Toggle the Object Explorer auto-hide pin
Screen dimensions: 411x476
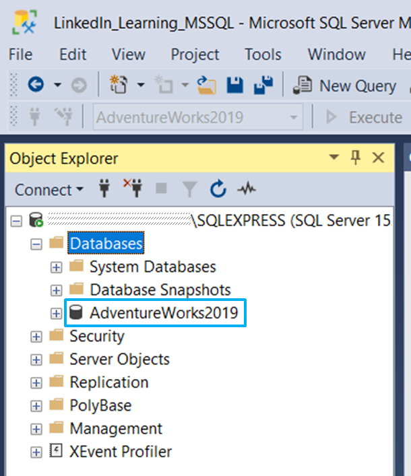pyautogui.click(x=355, y=158)
